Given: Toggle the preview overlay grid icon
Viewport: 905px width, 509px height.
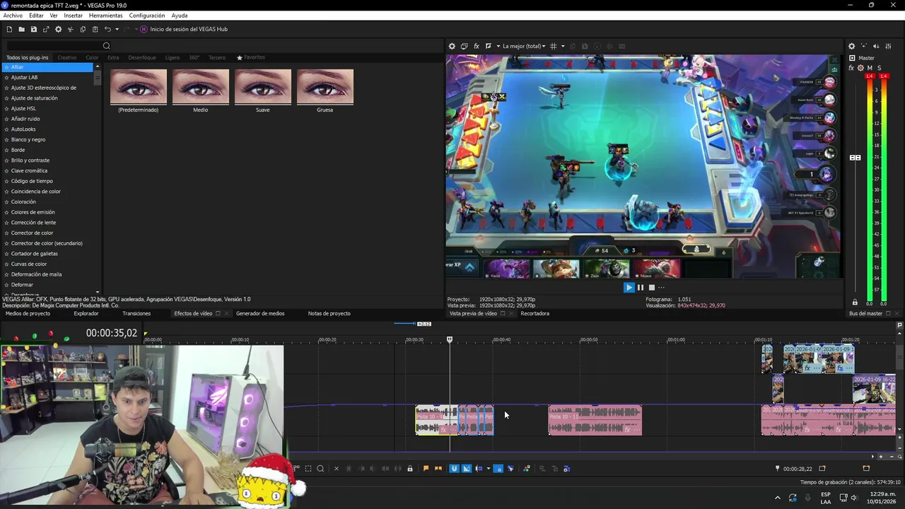Looking at the screenshot, I should click(x=554, y=46).
